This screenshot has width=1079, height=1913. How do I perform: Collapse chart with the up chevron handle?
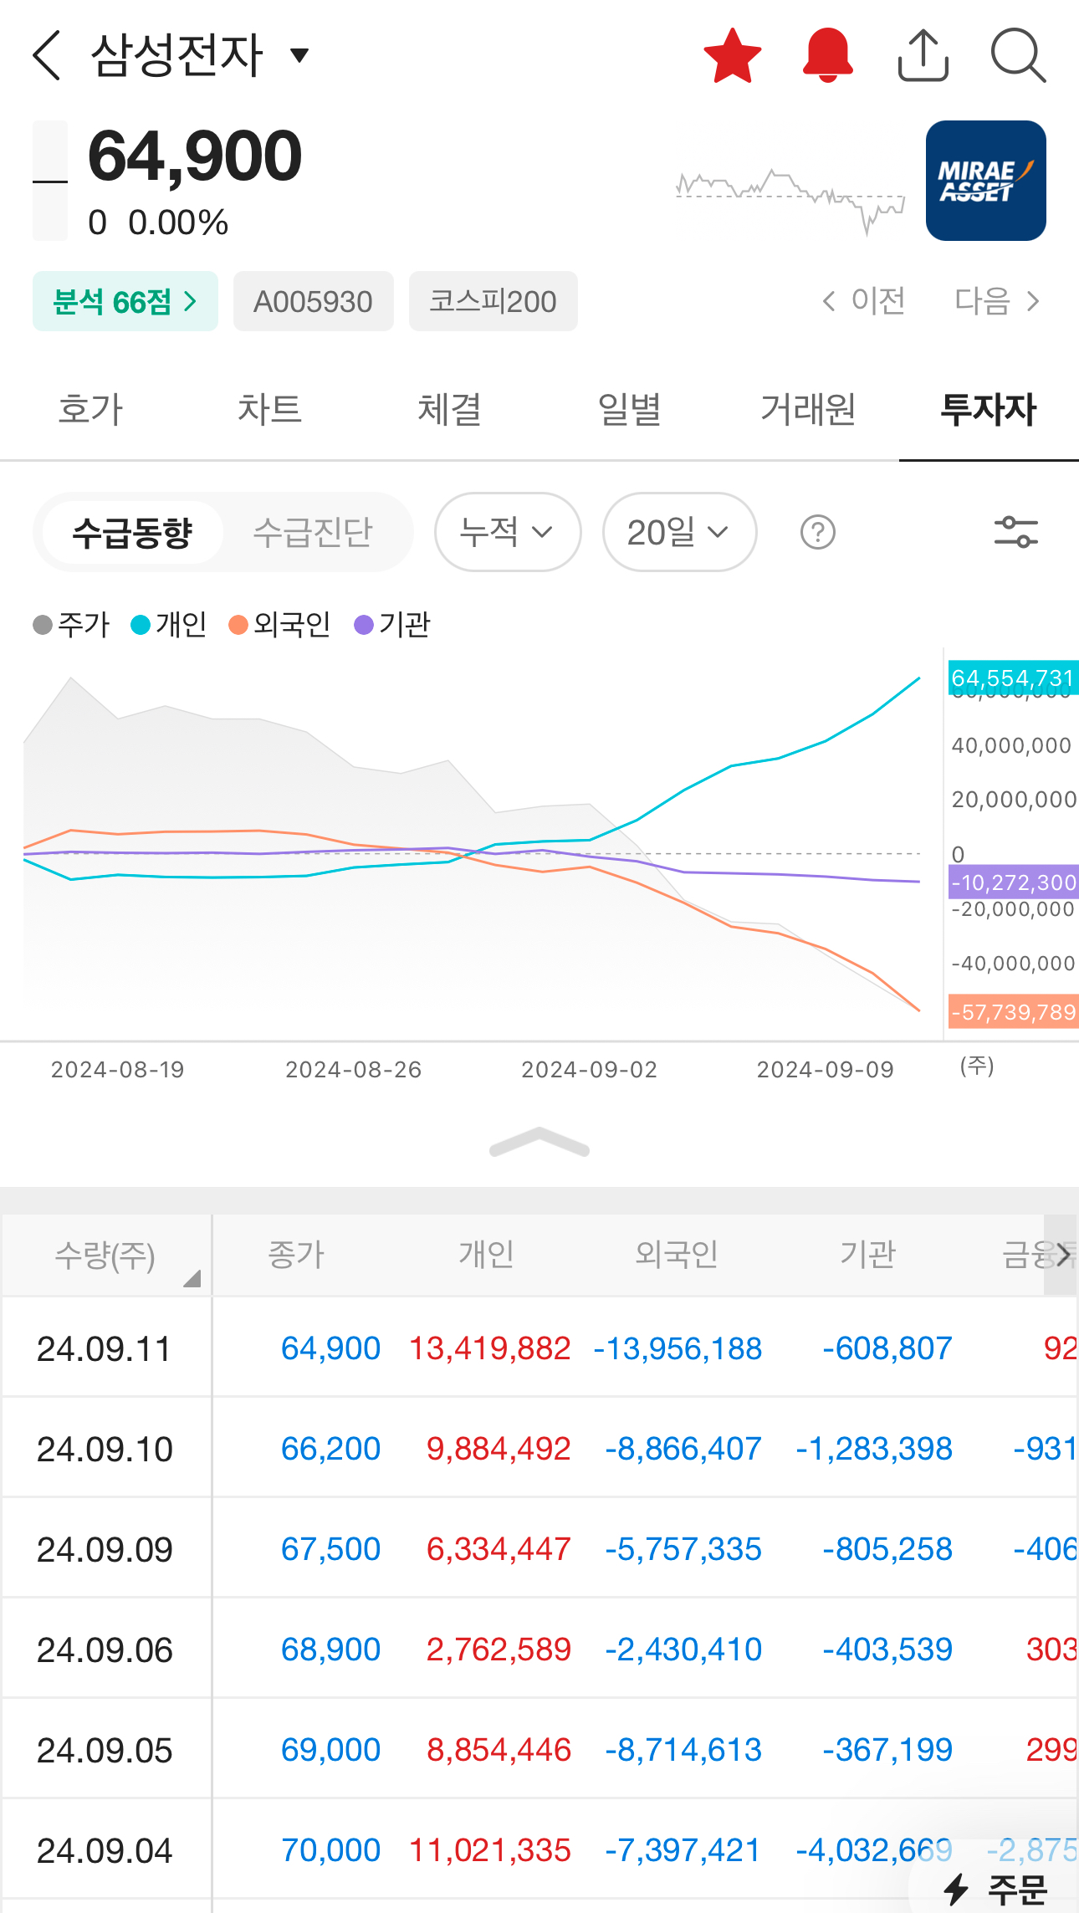click(539, 1143)
